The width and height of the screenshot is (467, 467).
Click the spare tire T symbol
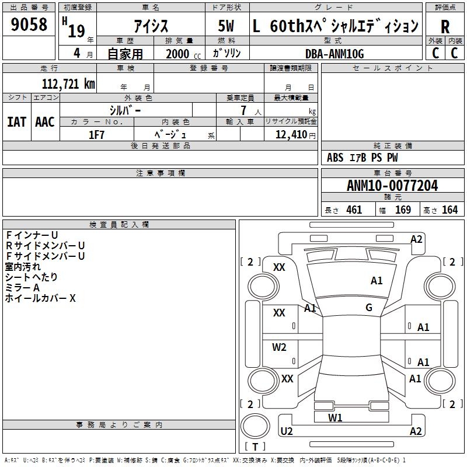point(255,447)
